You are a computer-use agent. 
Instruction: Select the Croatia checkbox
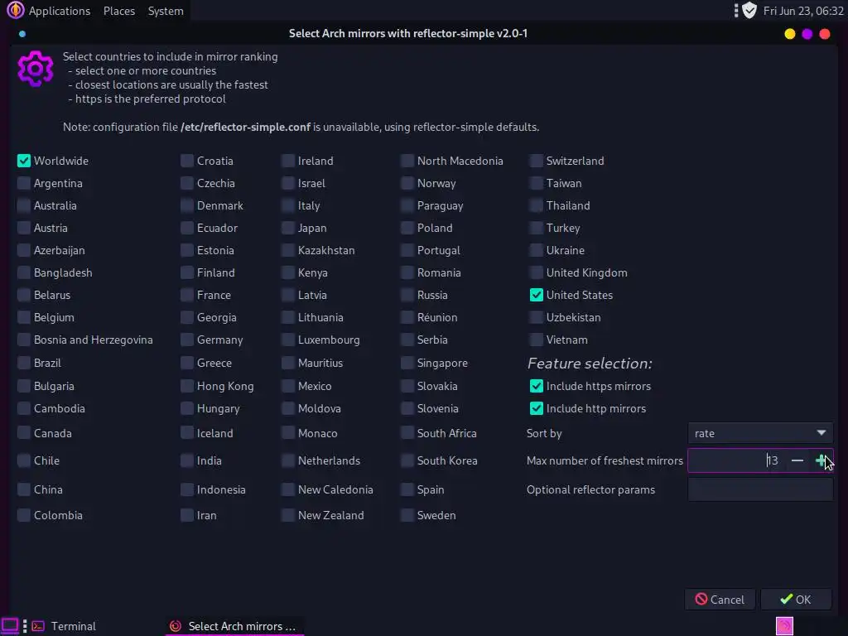pyautogui.click(x=187, y=161)
